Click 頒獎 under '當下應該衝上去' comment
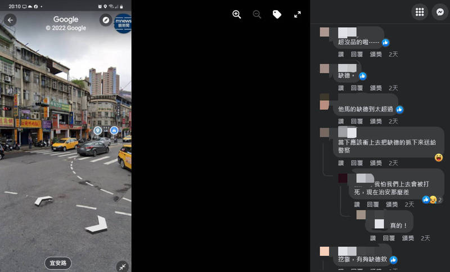The image size is (450, 272). pyautogui.click(x=376, y=163)
